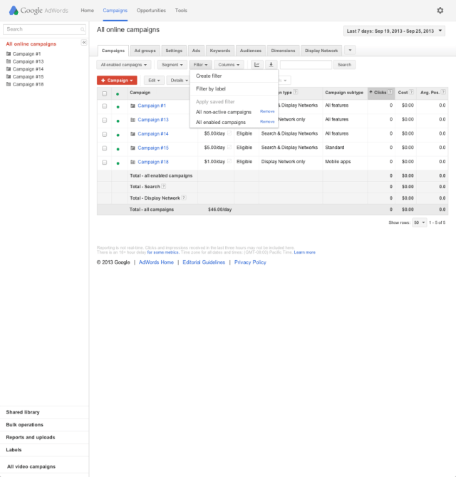Switch to the Keywords tab
This screenshot has width=456, height=477.
pos(219,51)
